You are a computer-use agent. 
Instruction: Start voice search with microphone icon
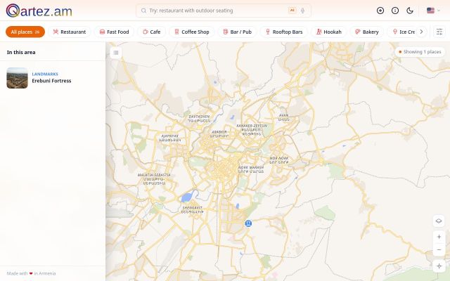click(302, 11)
